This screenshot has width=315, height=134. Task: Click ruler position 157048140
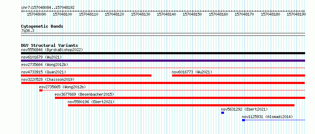167,14
